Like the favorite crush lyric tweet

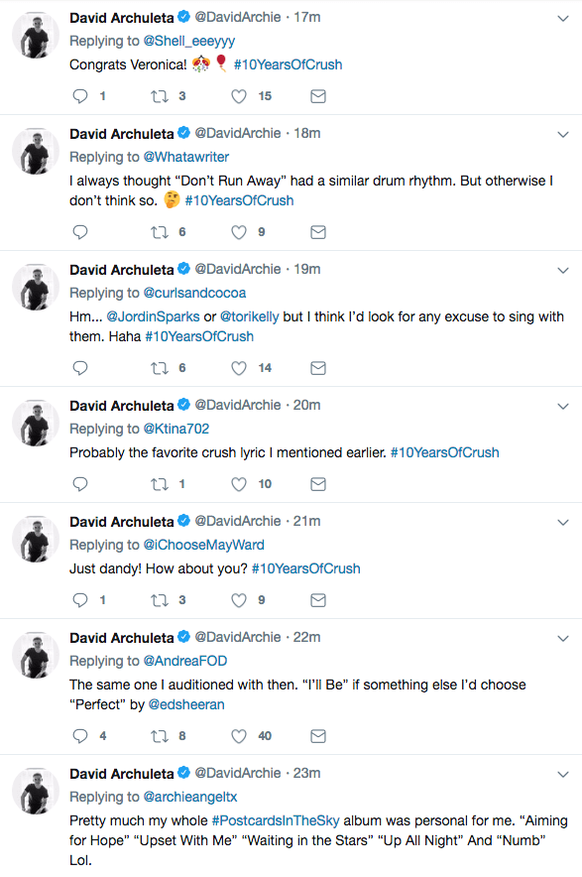(x=238, y=484)
